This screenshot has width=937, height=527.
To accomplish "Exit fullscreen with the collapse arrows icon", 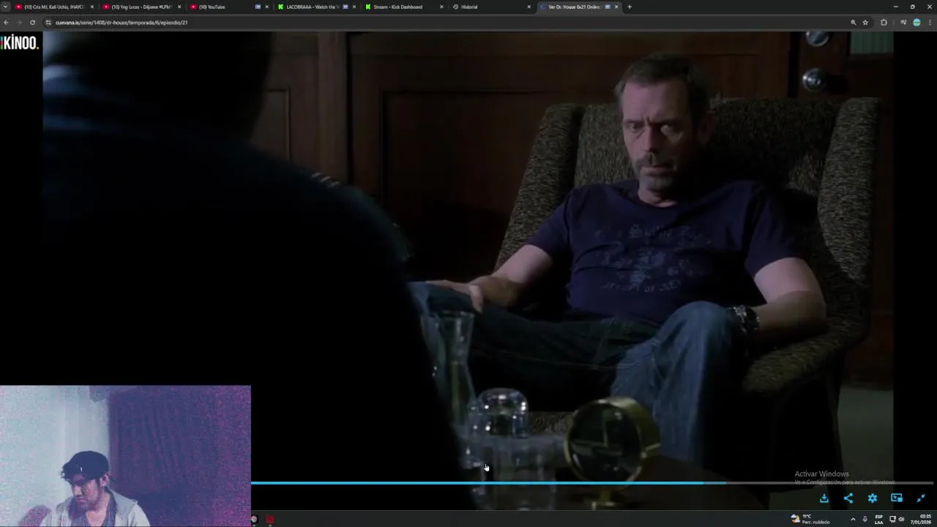I will 921,498.
